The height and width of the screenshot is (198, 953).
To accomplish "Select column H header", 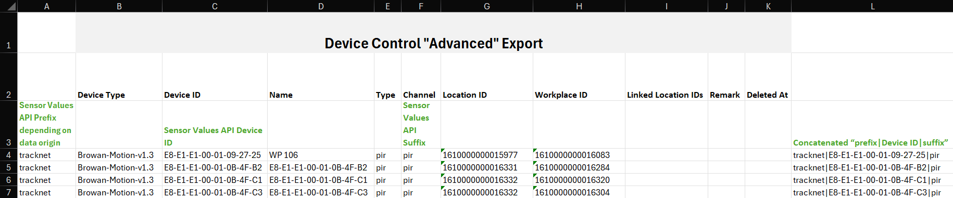I will pos(579,6).
